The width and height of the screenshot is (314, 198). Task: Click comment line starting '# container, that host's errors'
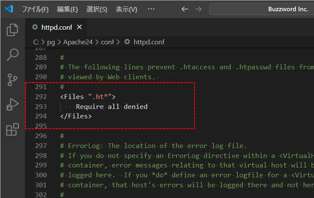(x=187, y=185)
